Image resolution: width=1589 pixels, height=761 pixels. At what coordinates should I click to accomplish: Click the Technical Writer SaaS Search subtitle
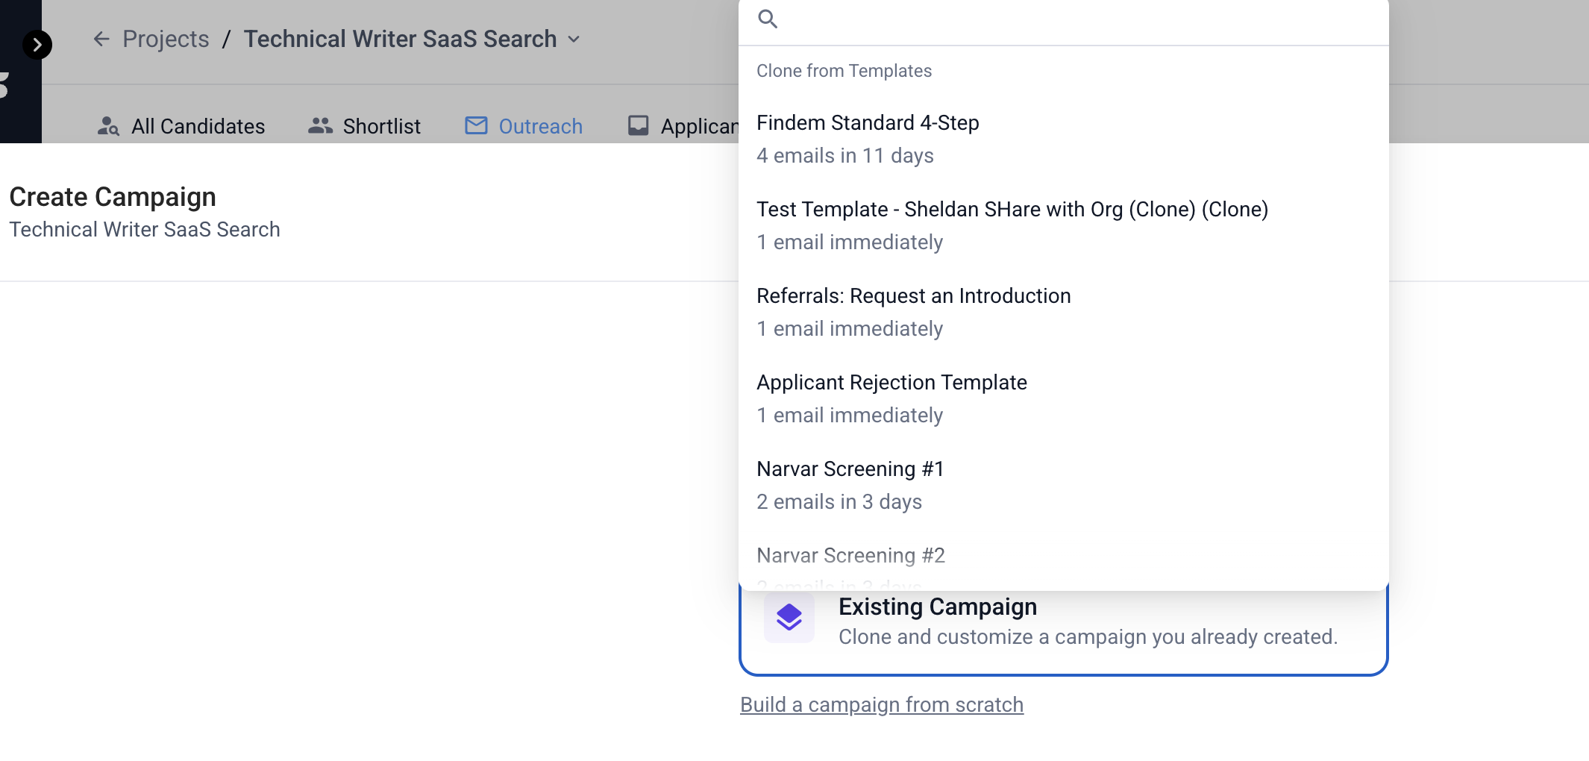pyautogui.click(x=145, y=229)
